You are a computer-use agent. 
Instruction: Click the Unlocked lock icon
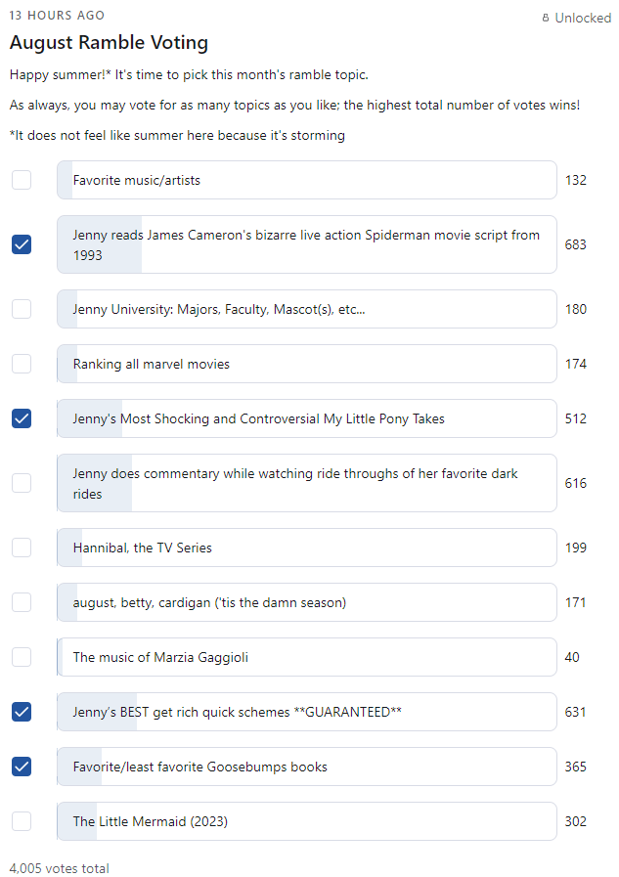click(x=546, y=18)
